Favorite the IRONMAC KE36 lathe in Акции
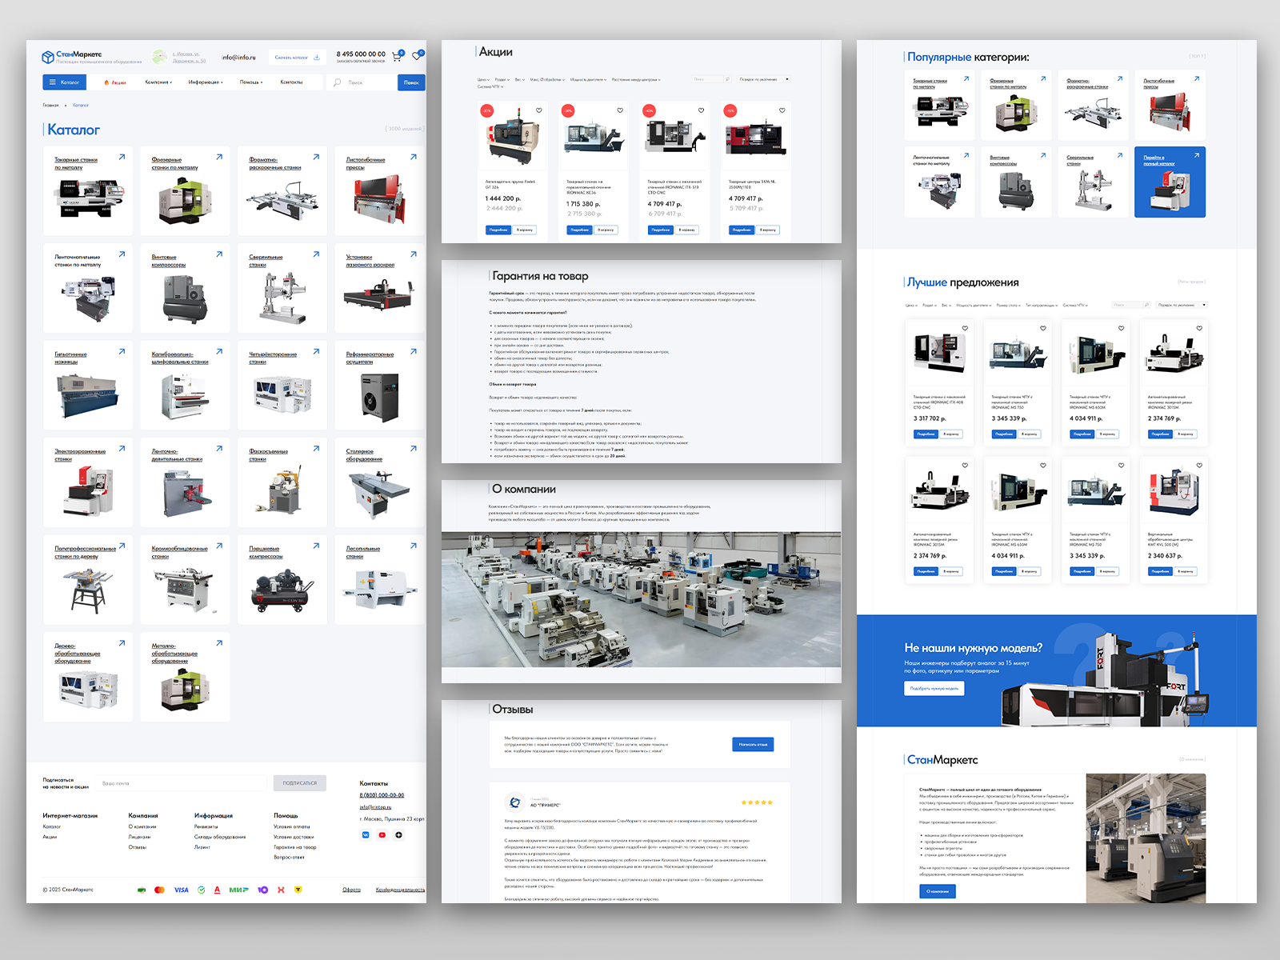Viewport: 1280px width, 960px height. pos(620,110)
